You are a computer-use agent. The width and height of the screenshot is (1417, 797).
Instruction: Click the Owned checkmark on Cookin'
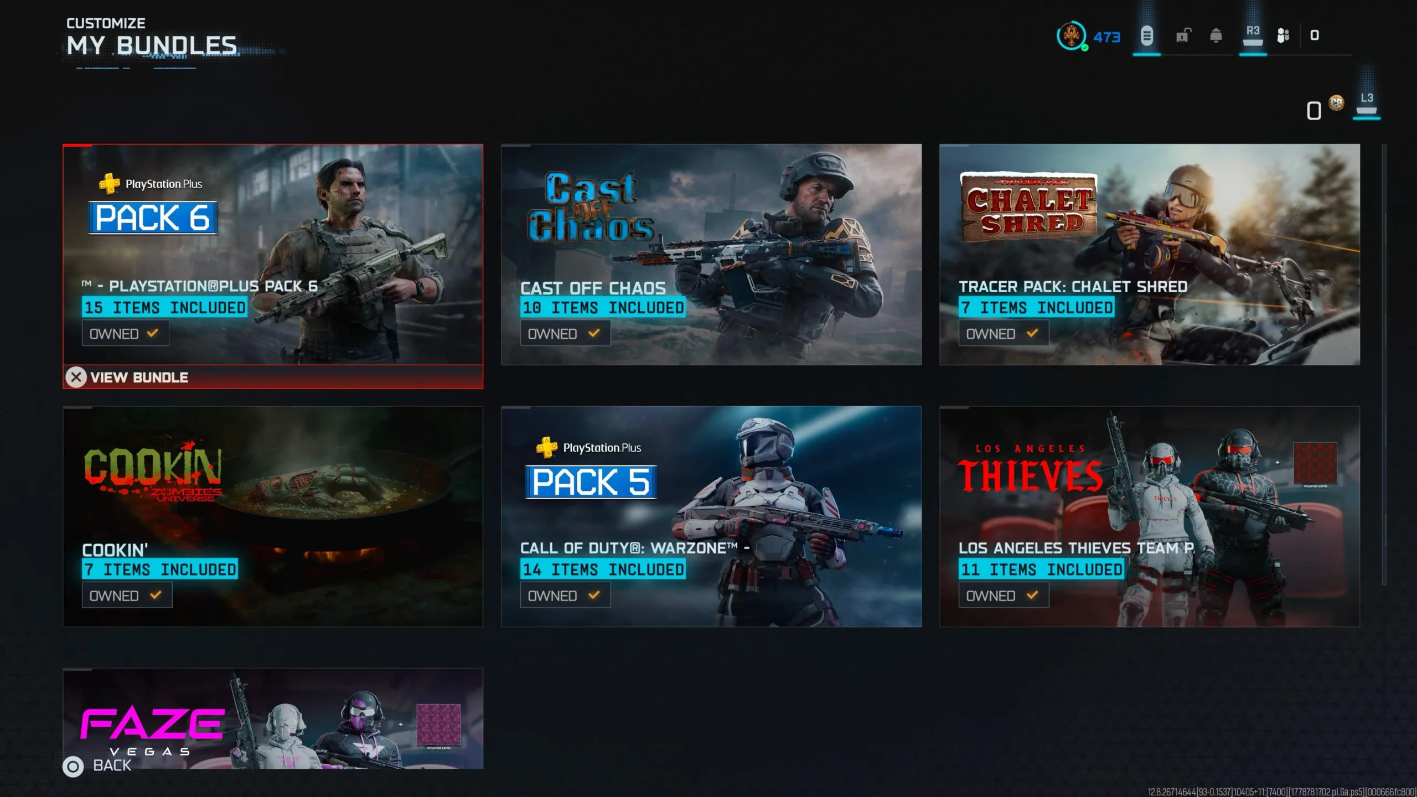click(156, 595)
